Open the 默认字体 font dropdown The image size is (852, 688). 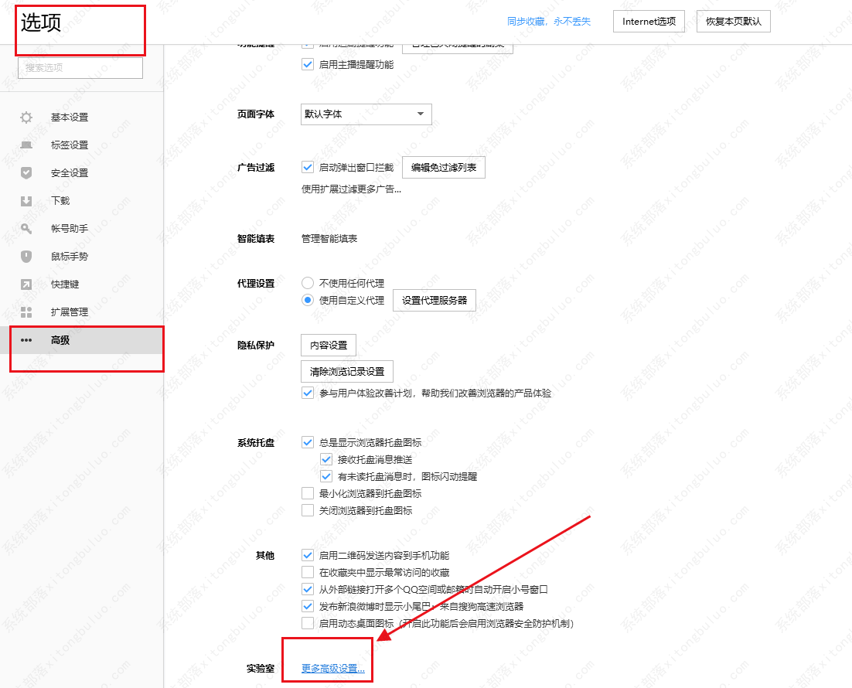click(x=366, y=114)
